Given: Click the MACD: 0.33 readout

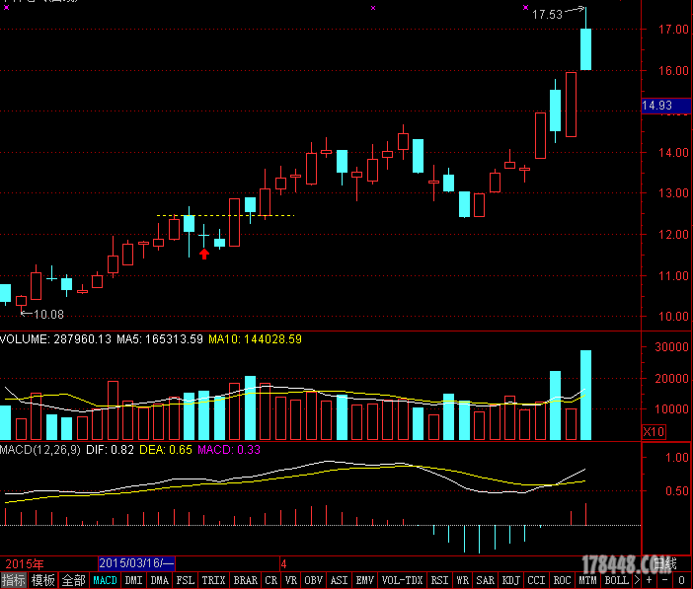Looking at the screenshot, I should (229, 450).
